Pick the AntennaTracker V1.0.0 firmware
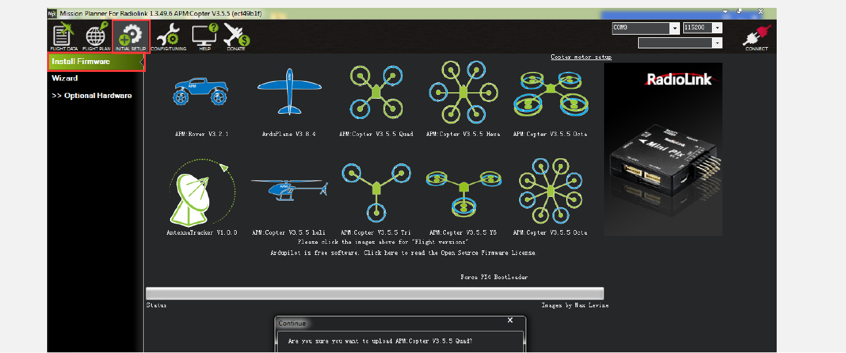 click(201, 192)
